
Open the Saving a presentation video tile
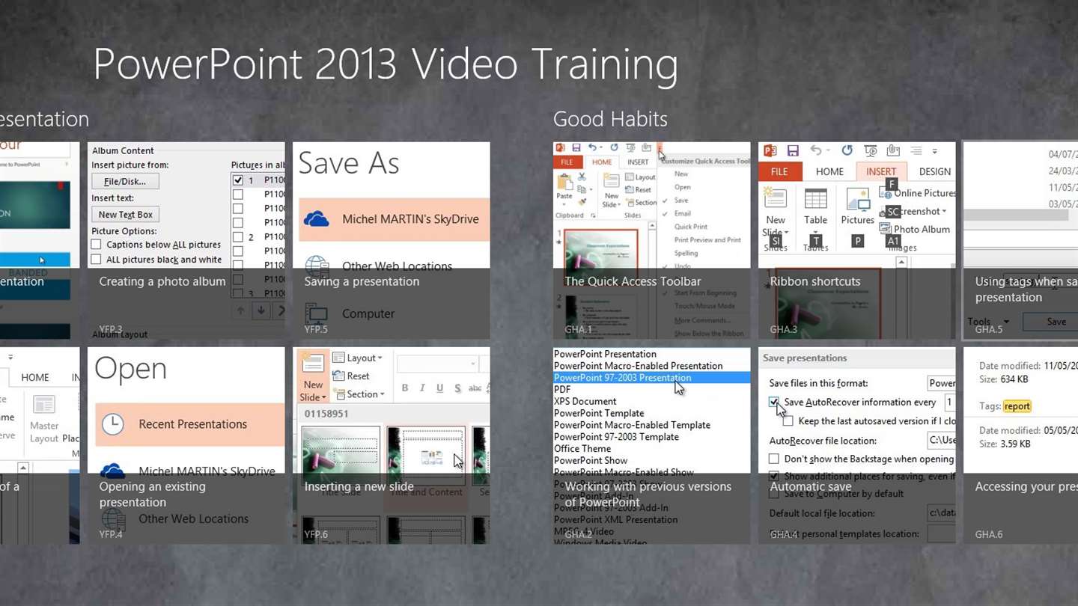click(x=392, y=241)
